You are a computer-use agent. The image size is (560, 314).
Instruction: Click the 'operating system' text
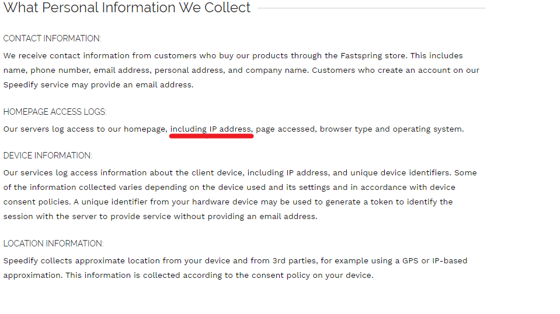click(x=427, y=129)
